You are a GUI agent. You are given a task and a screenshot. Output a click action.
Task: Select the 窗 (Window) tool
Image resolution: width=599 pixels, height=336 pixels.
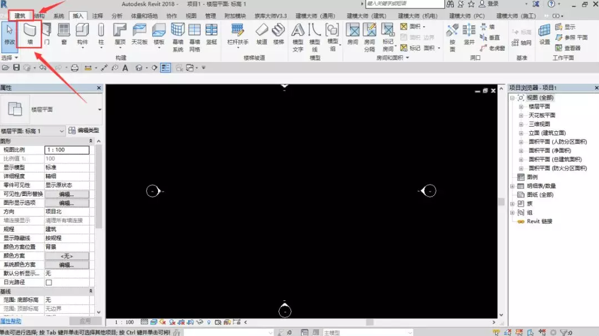click(x=64, y=34)
